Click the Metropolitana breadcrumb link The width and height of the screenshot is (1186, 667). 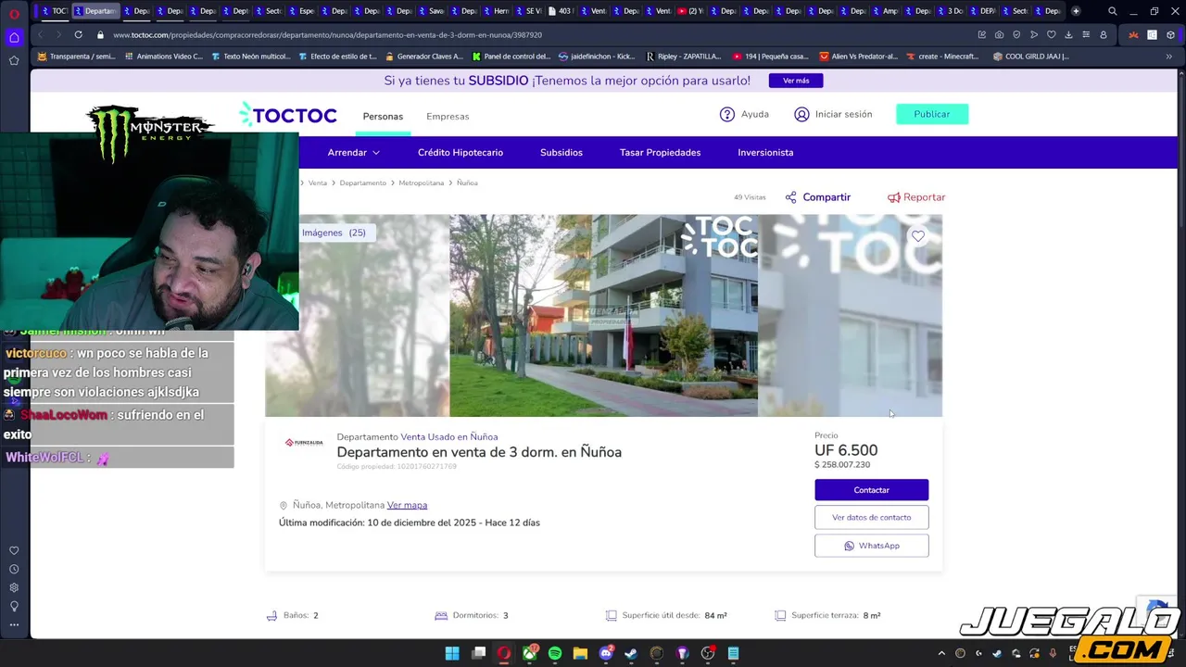(422, 183)
